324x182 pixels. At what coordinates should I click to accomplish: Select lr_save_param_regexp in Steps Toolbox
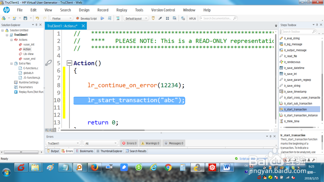point(297,80)
